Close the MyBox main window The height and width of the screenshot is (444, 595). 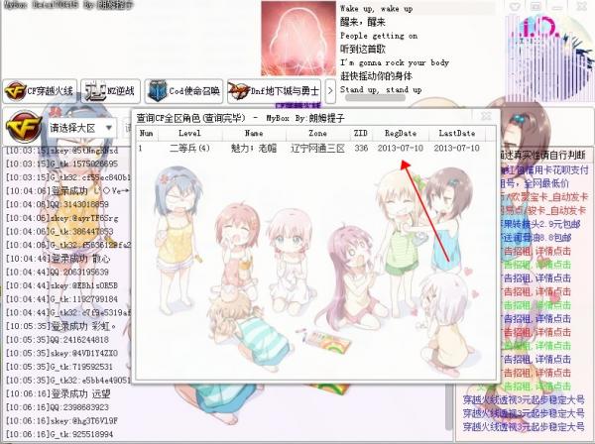pyautogui.click(x=581, y=6)
